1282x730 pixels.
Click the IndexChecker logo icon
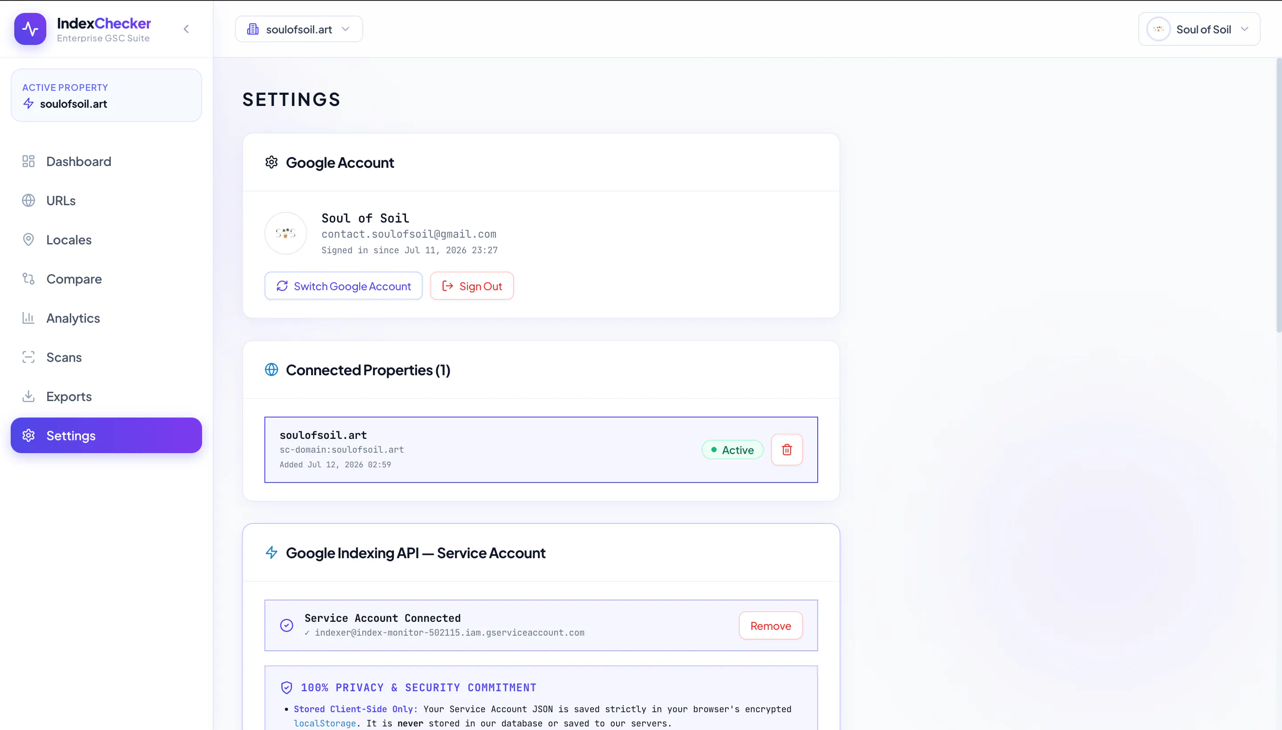click(30, 29)
